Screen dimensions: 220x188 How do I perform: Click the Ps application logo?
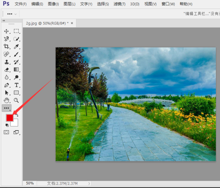tap(6, 4)
